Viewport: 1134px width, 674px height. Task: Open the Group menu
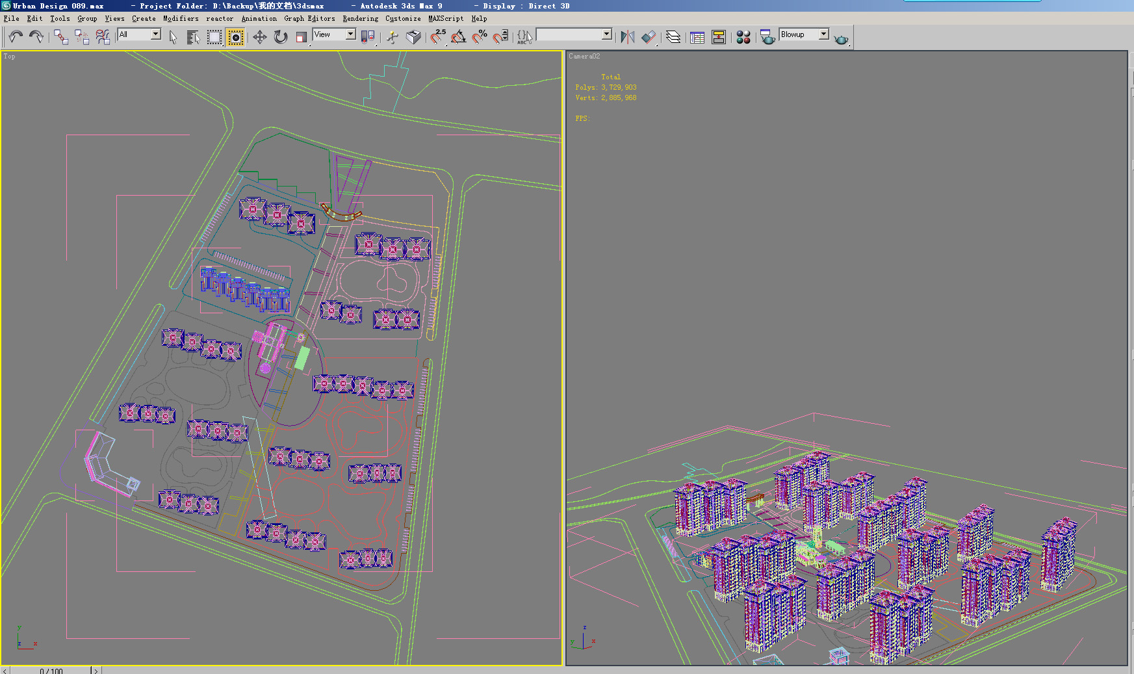coord(87,18)
